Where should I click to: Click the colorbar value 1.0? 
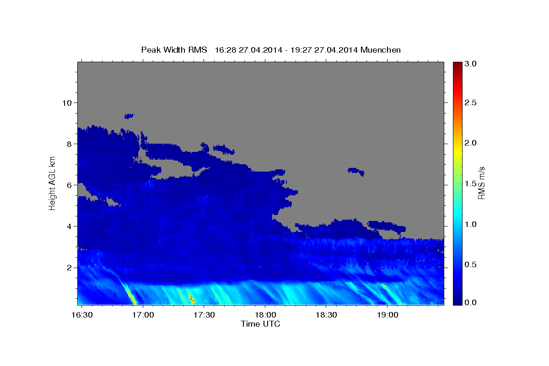pos(470,224)
